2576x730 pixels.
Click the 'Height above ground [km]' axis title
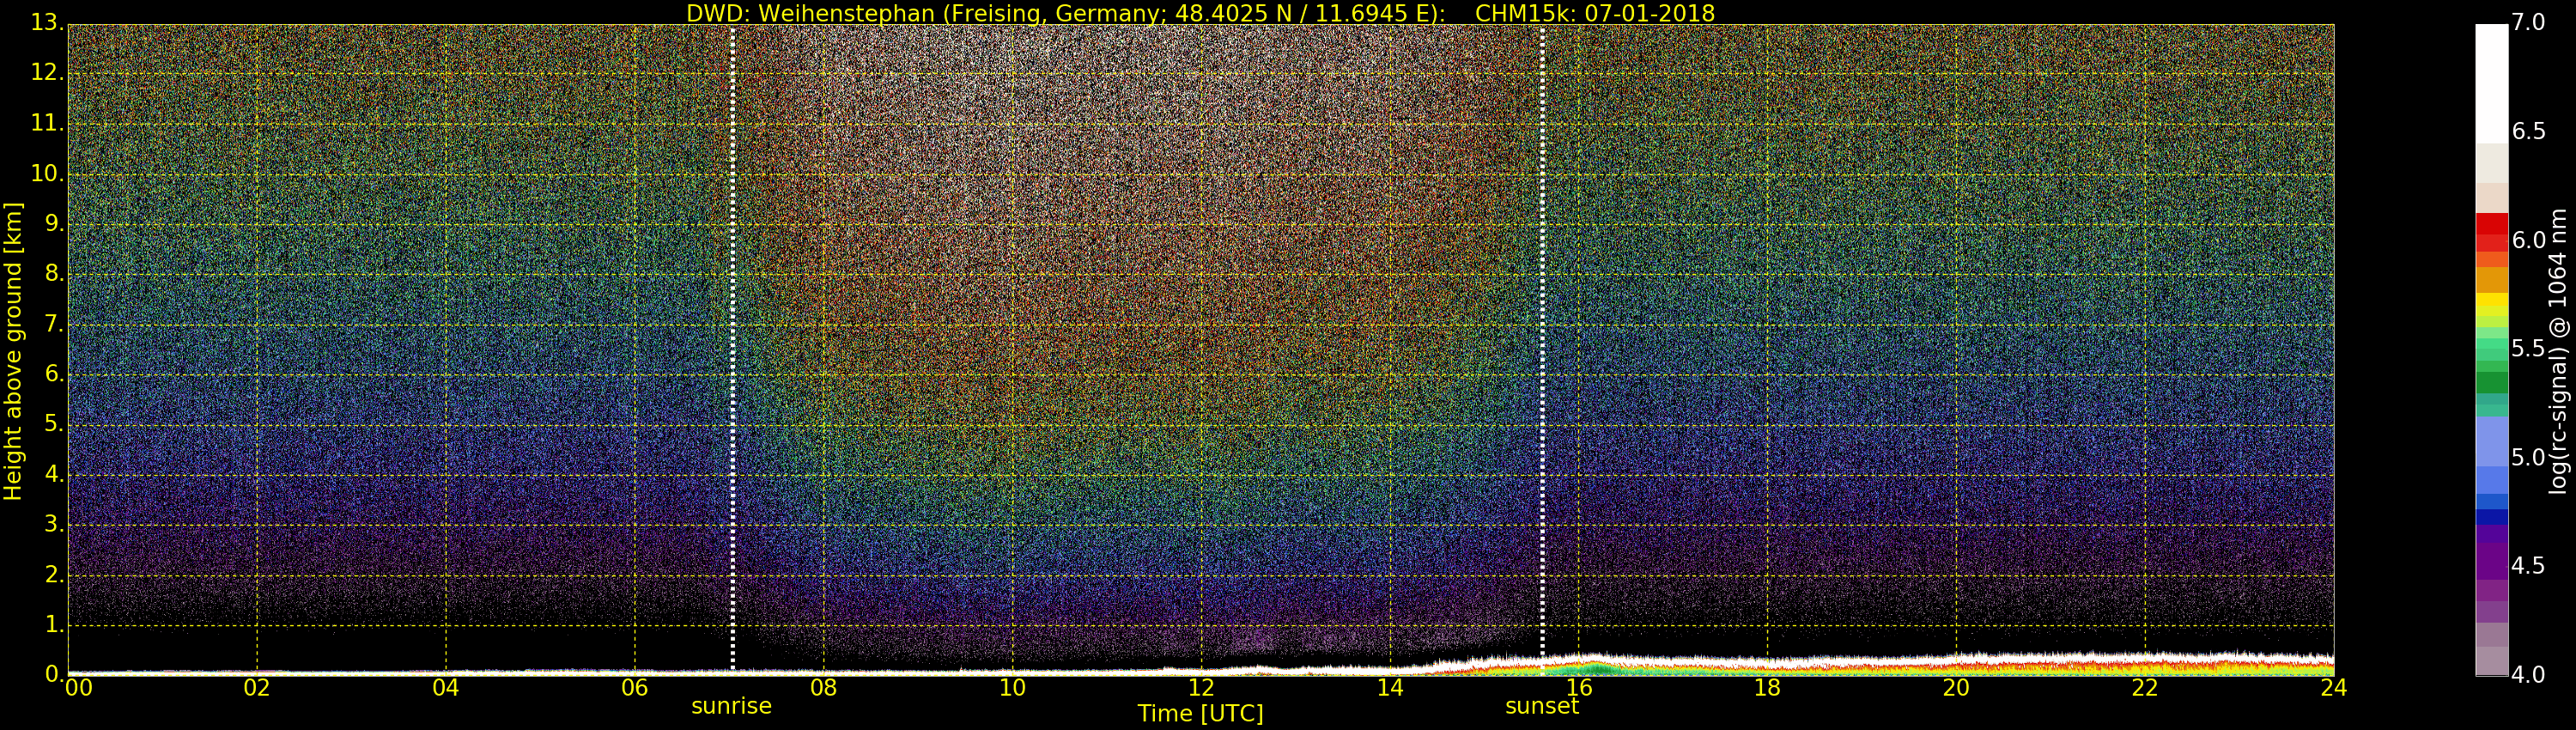[13, 350]
